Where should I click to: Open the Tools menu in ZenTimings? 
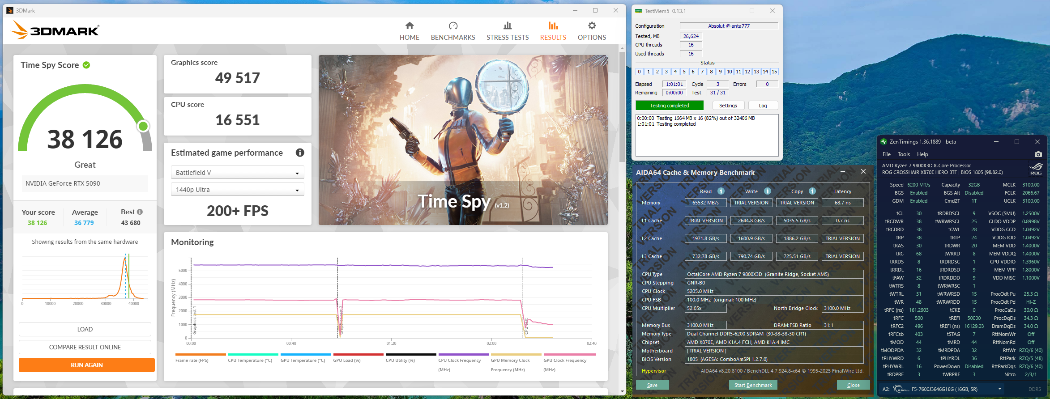904,154
